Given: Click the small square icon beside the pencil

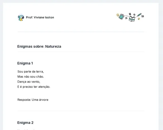Looking at the screenshot, I should [x=143, y=16].
